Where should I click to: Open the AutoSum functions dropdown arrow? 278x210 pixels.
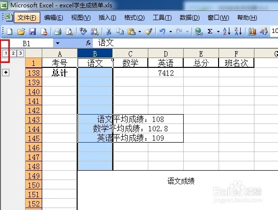coord(218,32)
